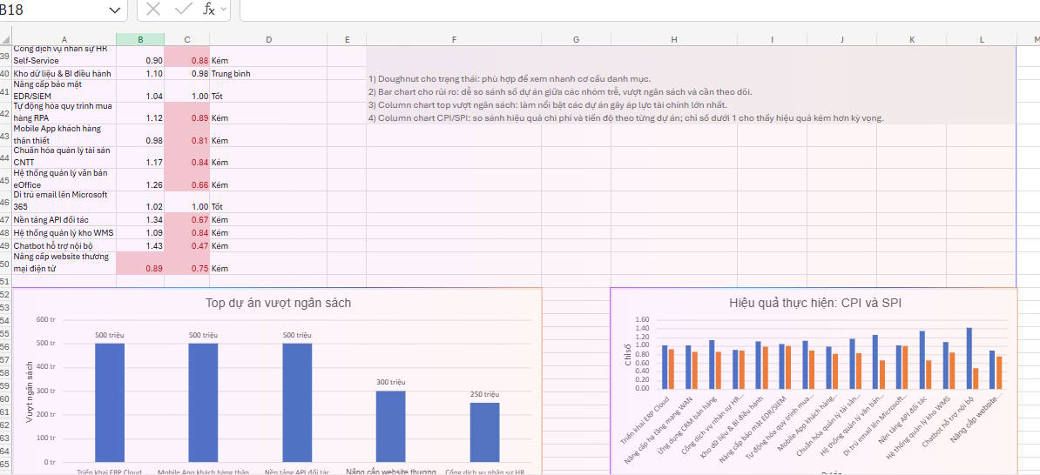Select column B header

[x=140, y=40]
